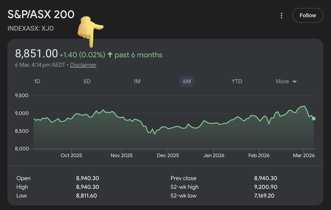Click the Oct 2025 axis label
Image resolution: width=331 pixels, height=210 pixels.
coord(71,156)
